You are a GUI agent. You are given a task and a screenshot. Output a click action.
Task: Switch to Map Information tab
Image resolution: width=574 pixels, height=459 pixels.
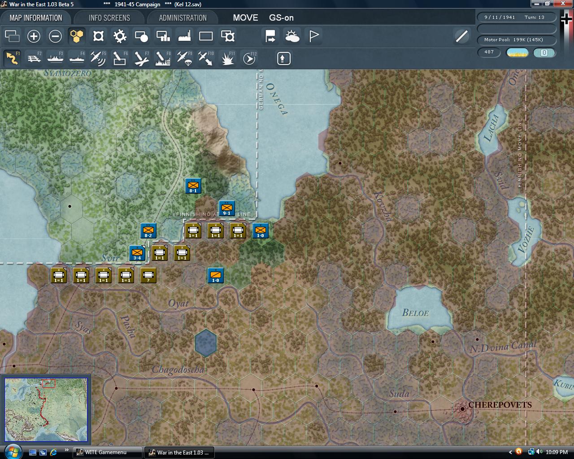[36, 18]
